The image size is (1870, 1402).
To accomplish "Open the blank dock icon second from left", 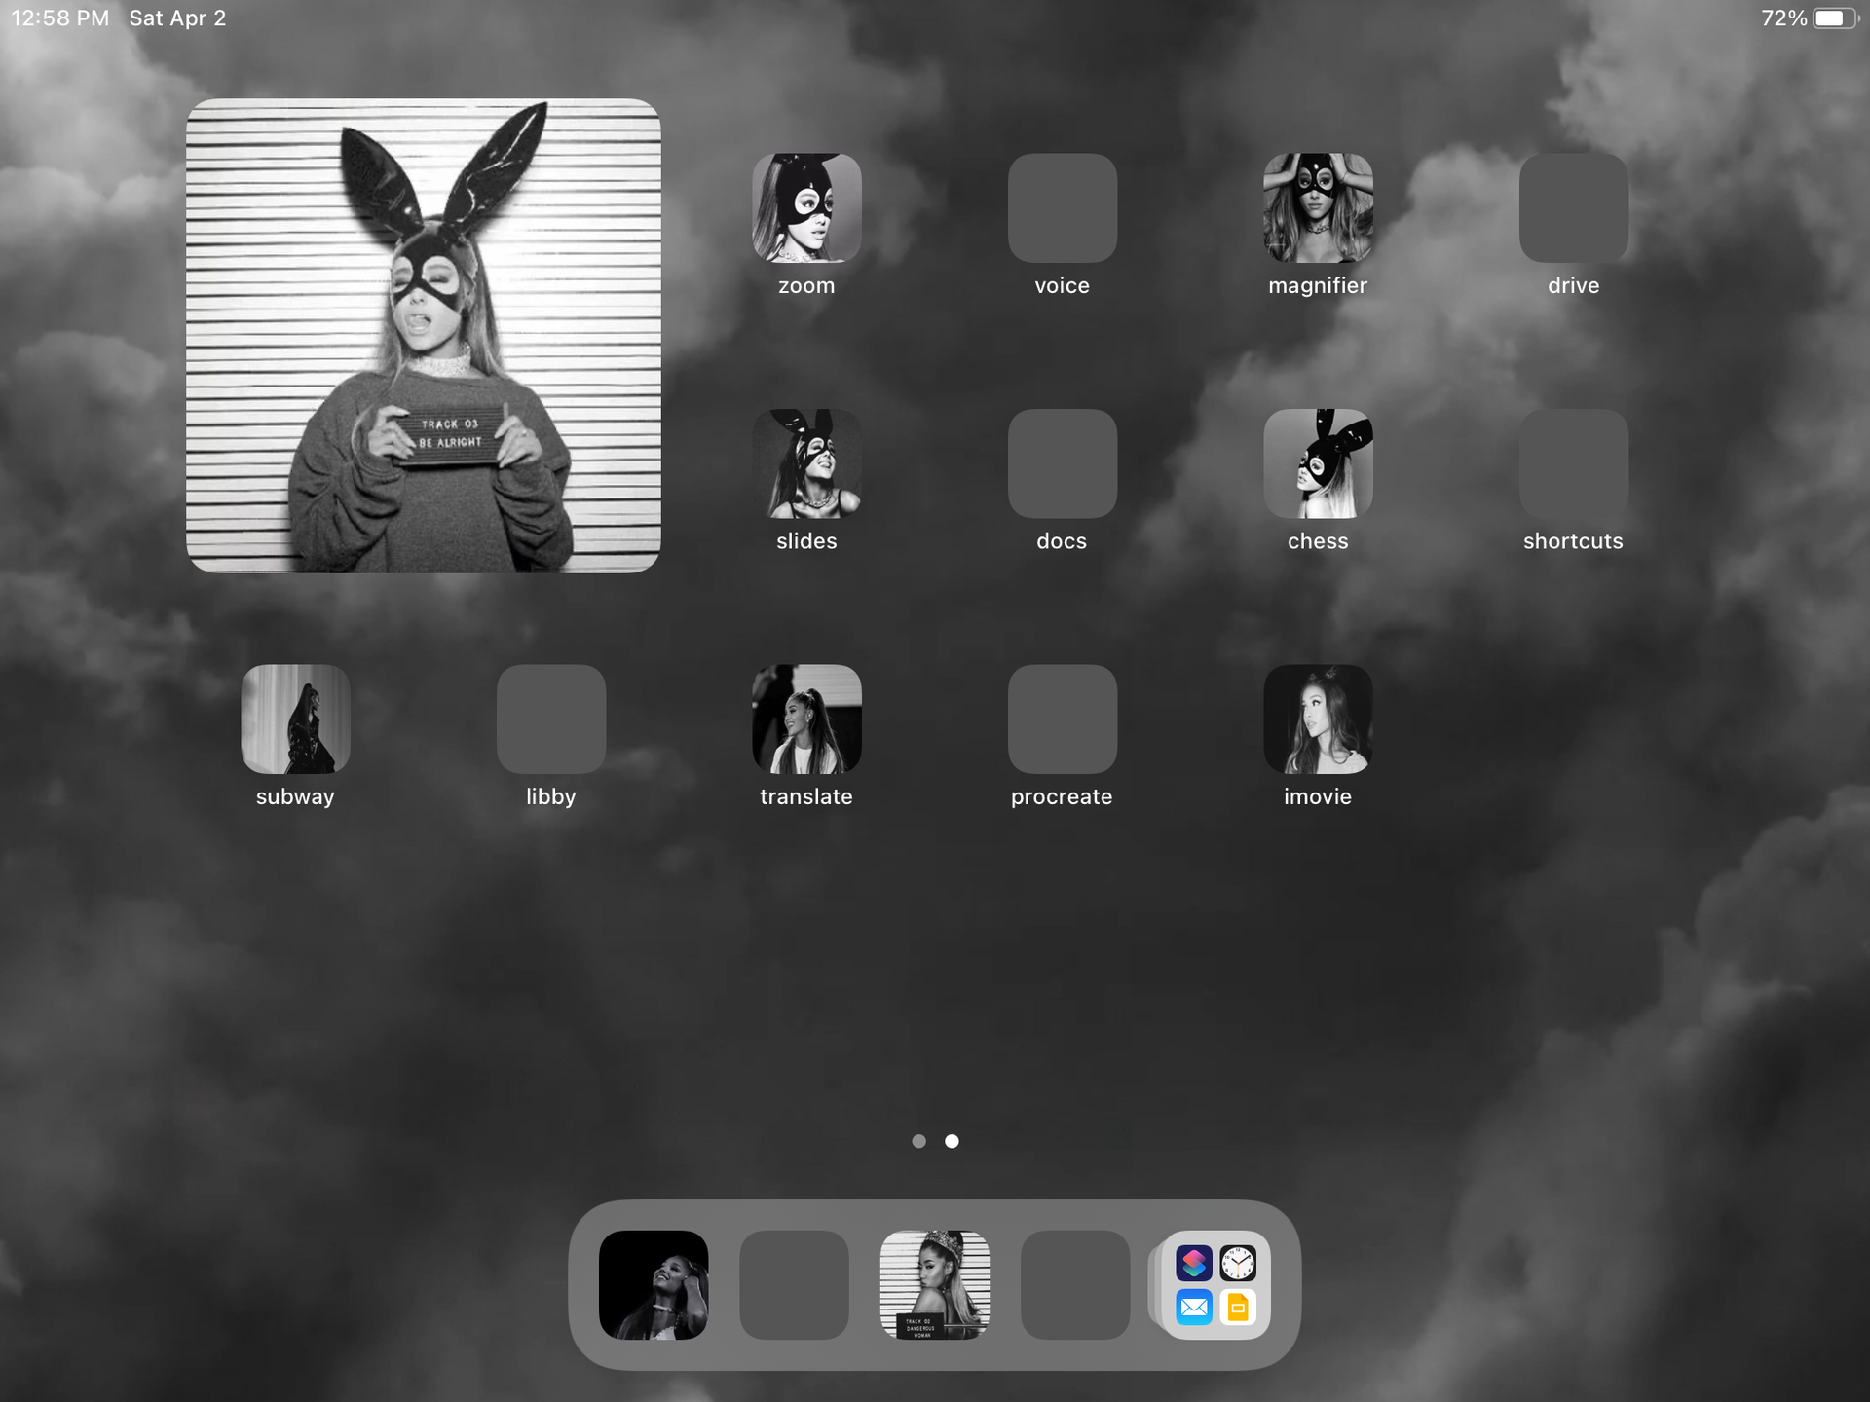I will click(x=794, y=1285).
